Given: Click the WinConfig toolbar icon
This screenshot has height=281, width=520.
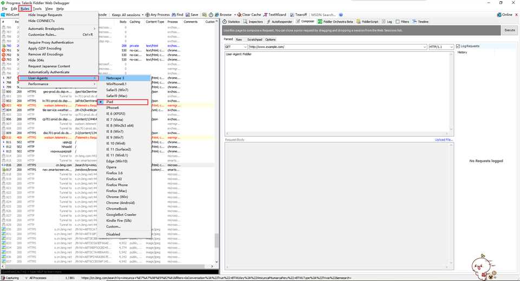Looking at the screenshot, I should (x=3, y=15).
